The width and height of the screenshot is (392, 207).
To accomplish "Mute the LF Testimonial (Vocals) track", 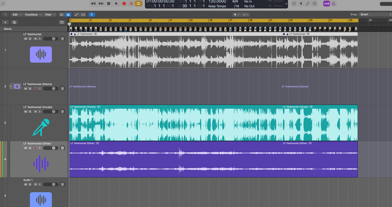I will pyautogui.click(x=25, y=112).
